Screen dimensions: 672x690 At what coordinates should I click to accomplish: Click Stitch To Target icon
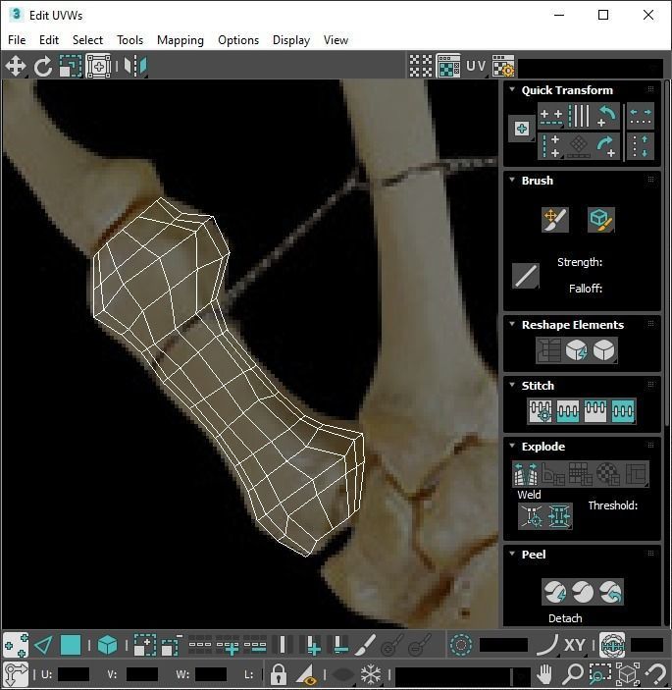541,411
